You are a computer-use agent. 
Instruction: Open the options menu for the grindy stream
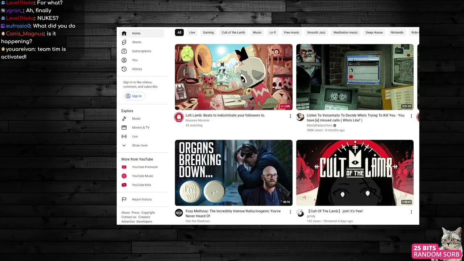coord(411,212)
